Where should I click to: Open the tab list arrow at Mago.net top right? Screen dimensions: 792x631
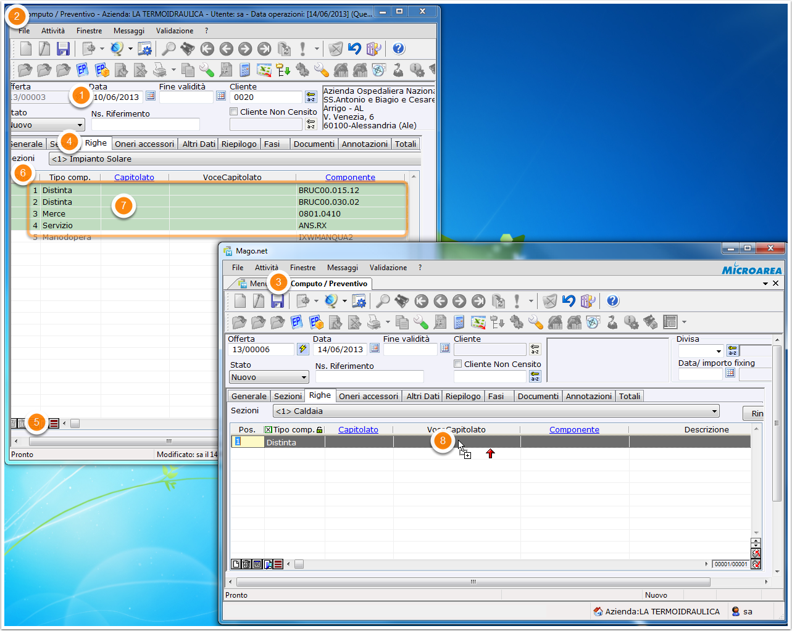coord(765,284)
